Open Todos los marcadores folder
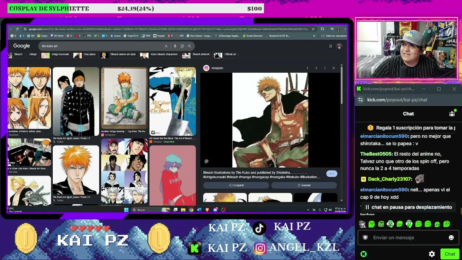 (x=334, y=36)
